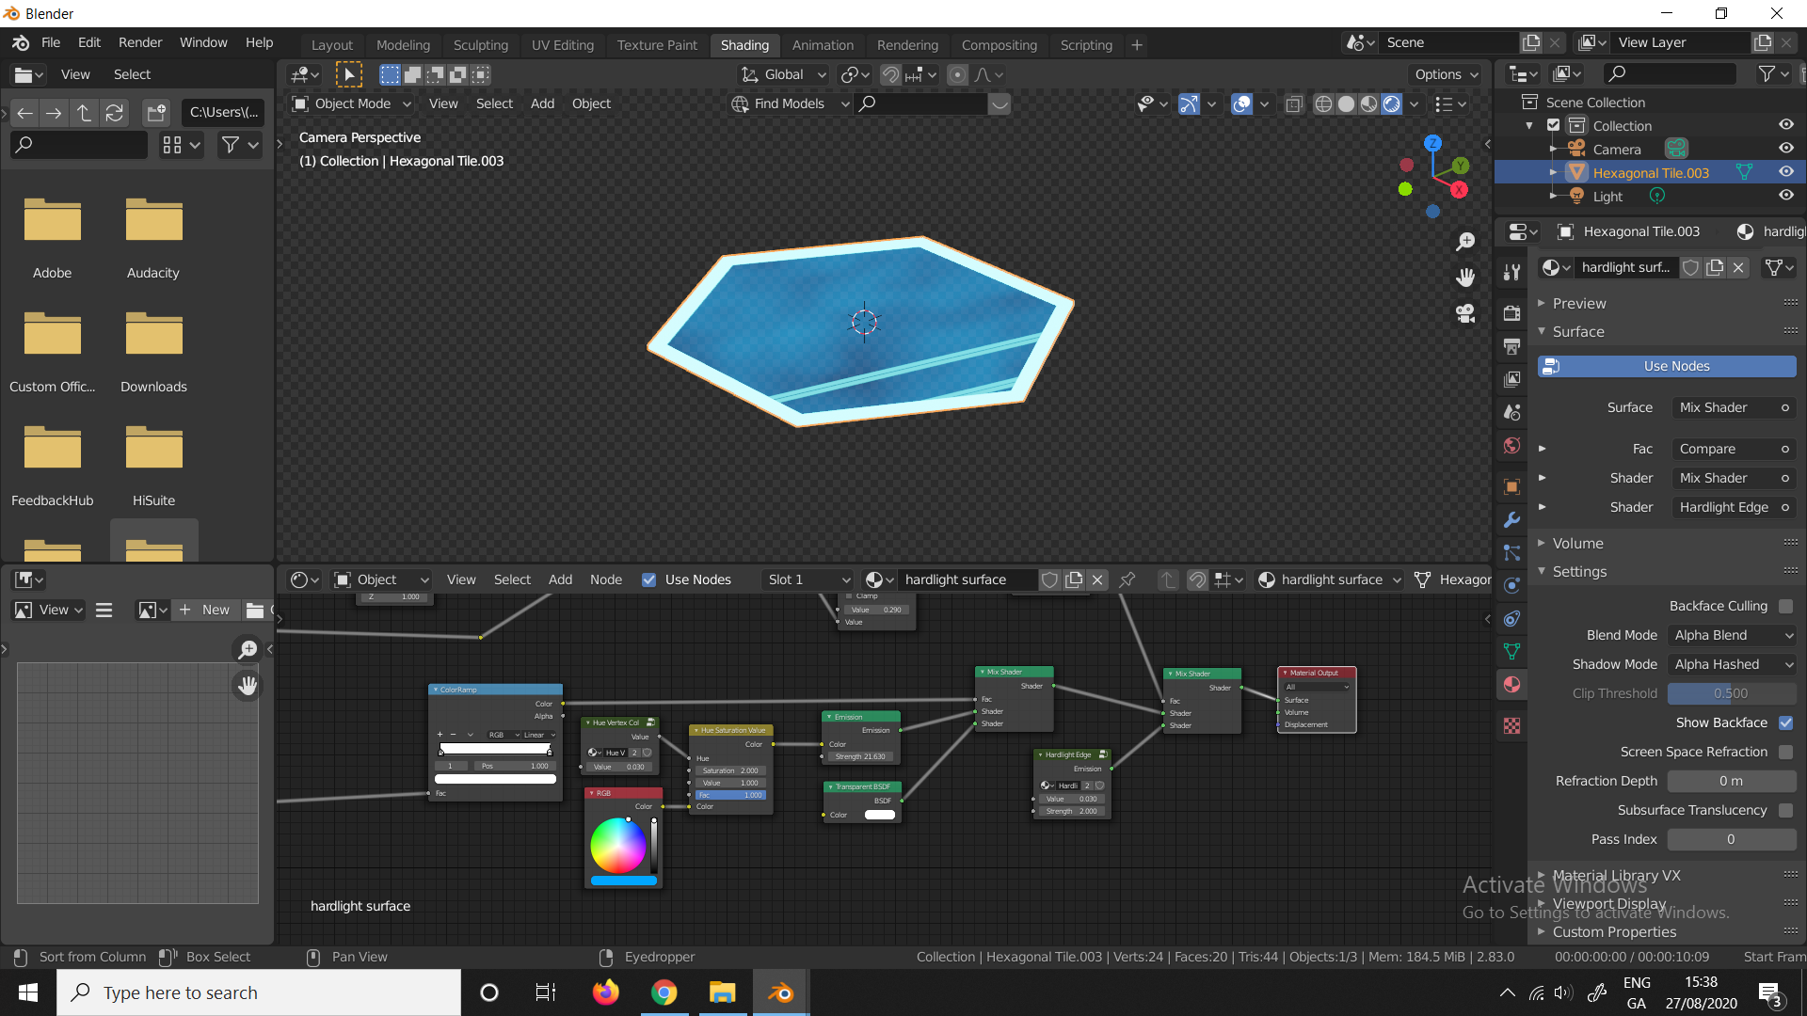Switch to the Animation workspace tab
Viewport: 1807px width, 1016px height.
[823, 44]
